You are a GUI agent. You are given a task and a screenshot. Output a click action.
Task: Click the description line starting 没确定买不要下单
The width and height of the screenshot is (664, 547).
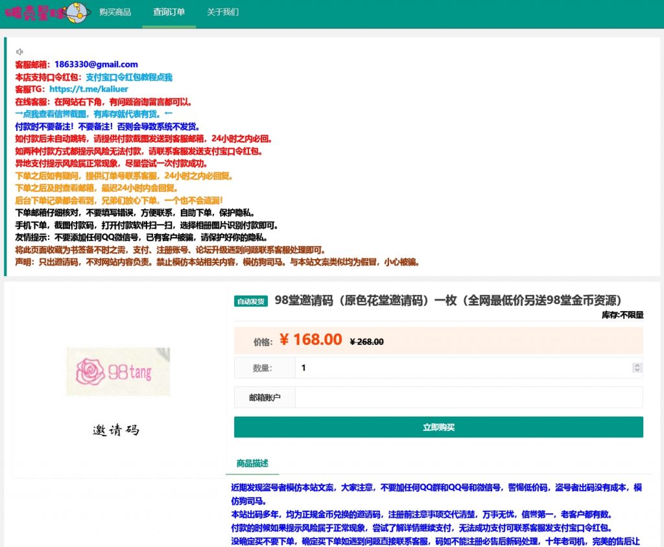pyautogui.click(x=435, y=542)
